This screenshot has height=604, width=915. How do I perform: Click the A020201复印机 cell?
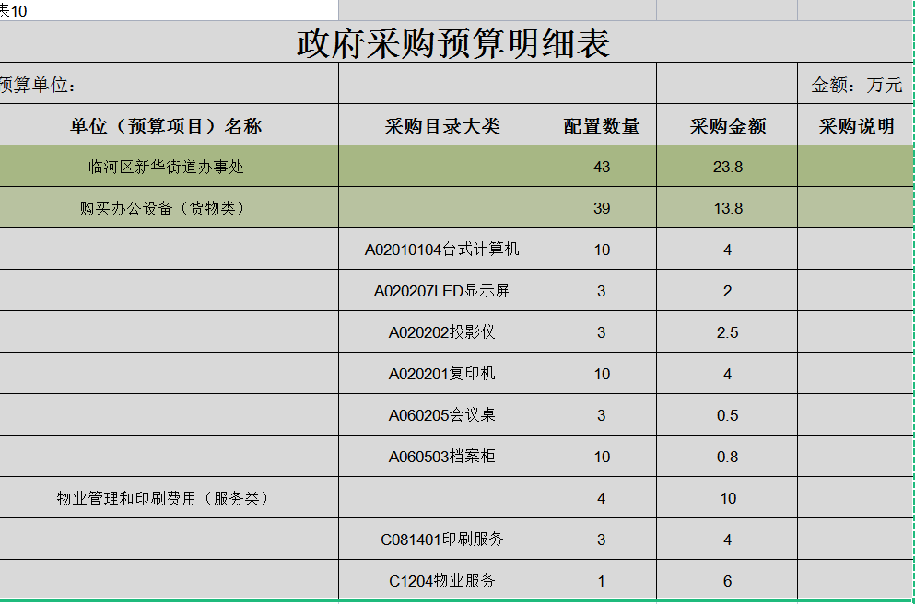[x=441, y=373]
